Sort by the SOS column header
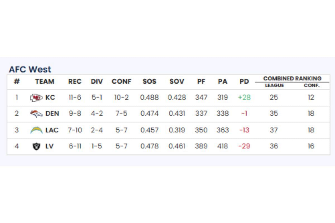This screenshot has height=223, width=335. [149, 82]
